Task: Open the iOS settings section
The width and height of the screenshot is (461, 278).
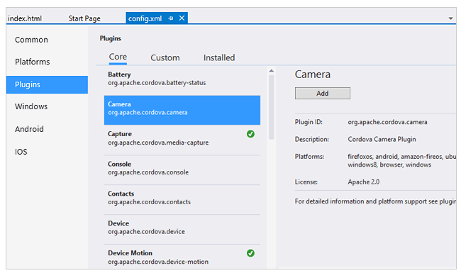Action: pos(21,152)
